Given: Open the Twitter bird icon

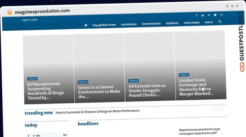Looking at the screenshot, I should tap(215, 15).
